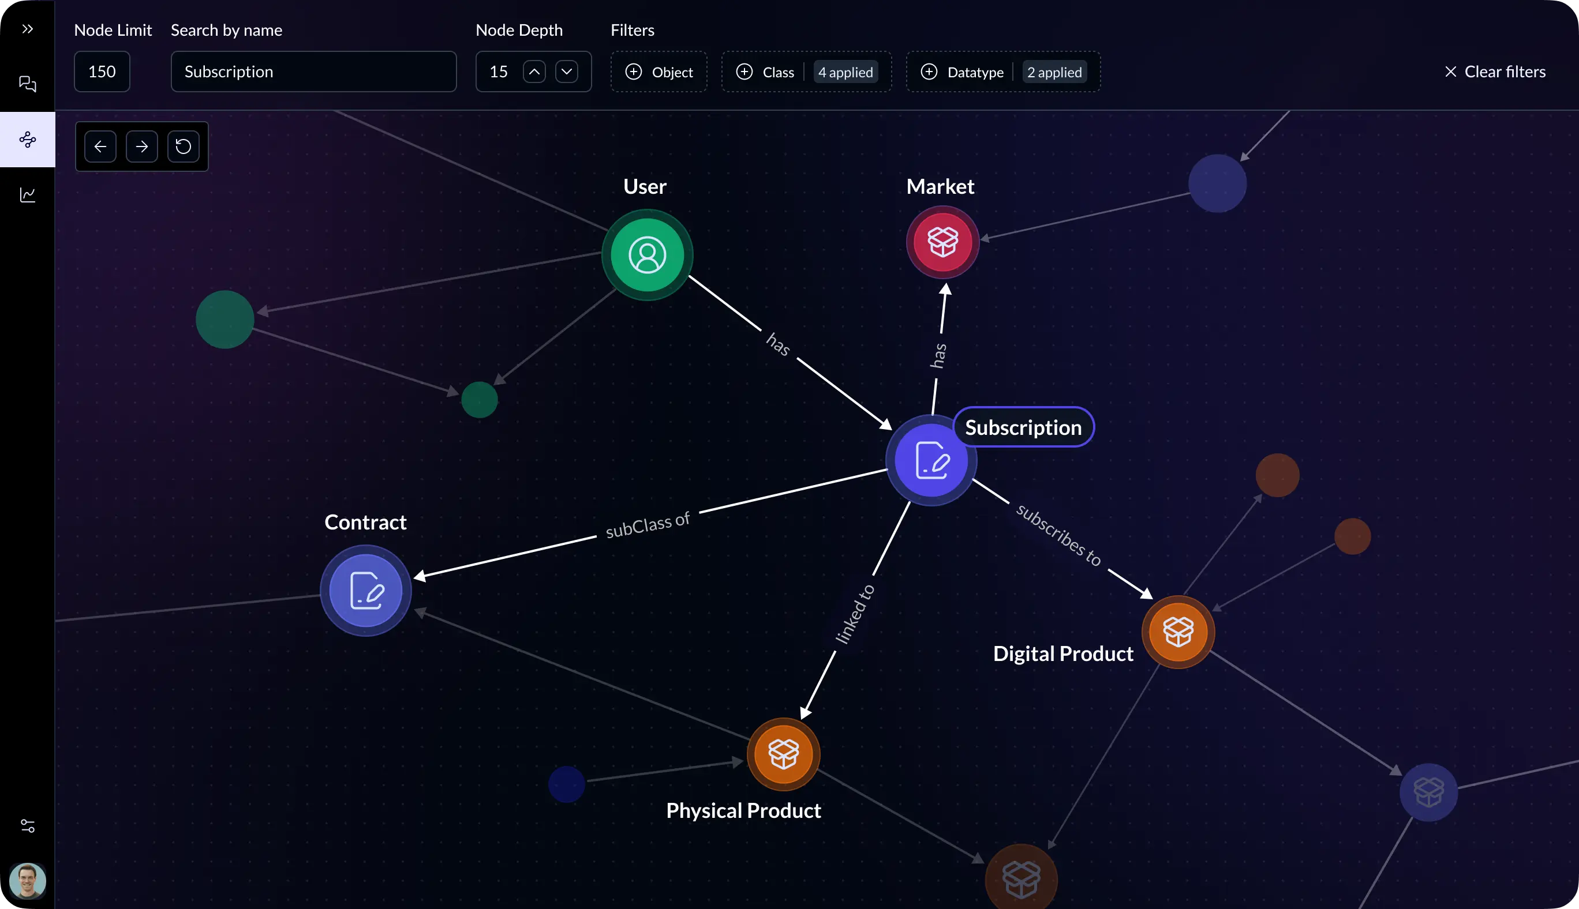Select the green User node
This screenshot has width=1579, height=909.
click(x=647, y=255)
